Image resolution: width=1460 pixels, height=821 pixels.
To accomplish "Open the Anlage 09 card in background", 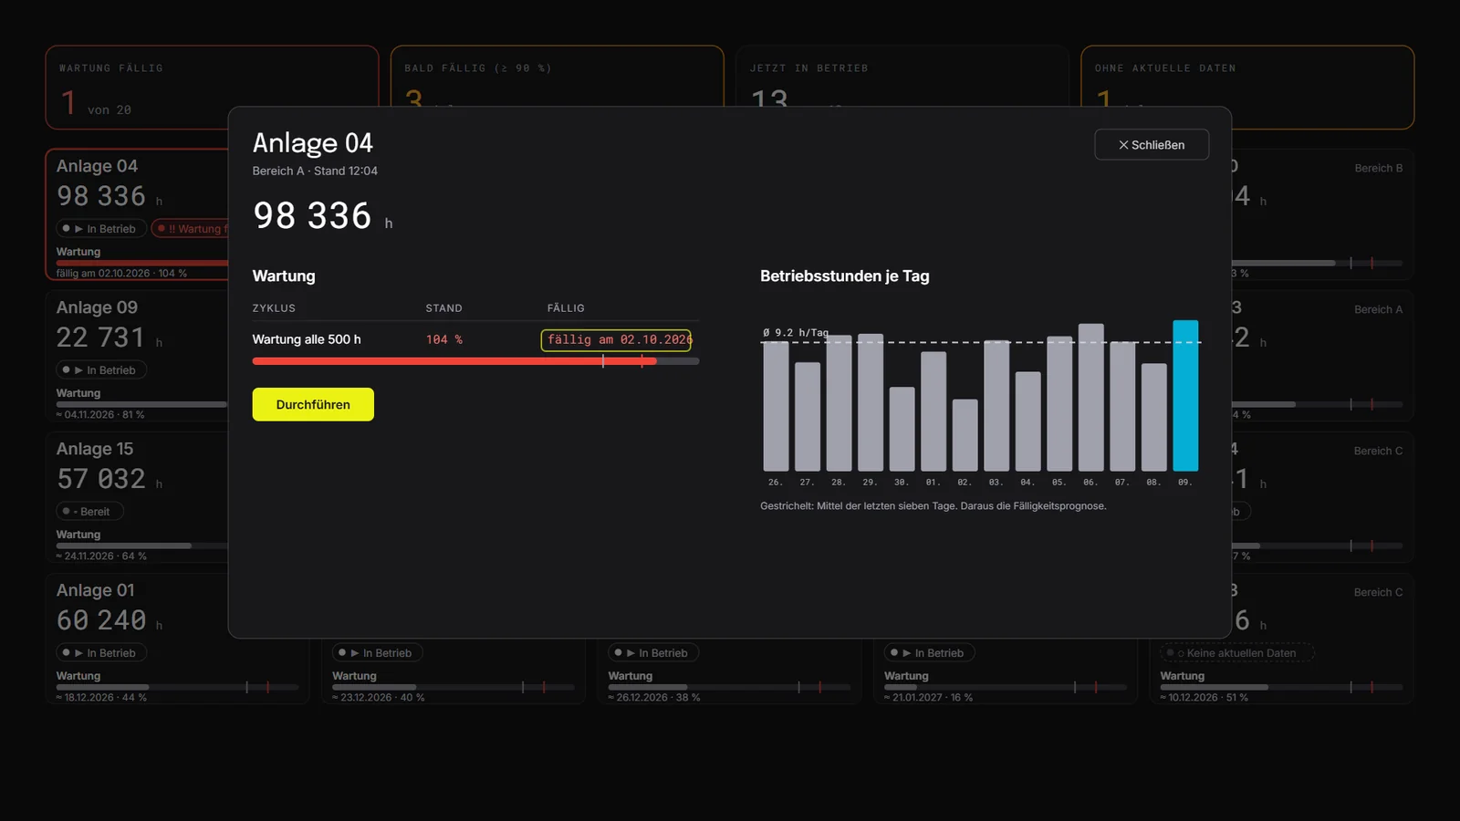I will pyautogui.click(x=137, y=356).
